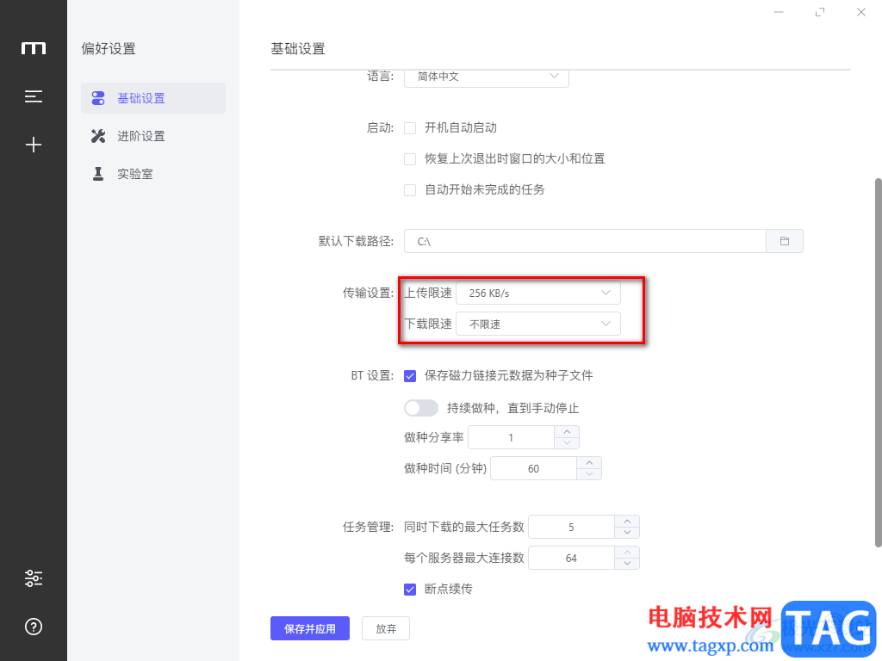This screenshot has height=661, width=882.
Task: Enable 恢复上次退出时窗口的大小和位置 checkbox
Action: click(x=410, y=159)
